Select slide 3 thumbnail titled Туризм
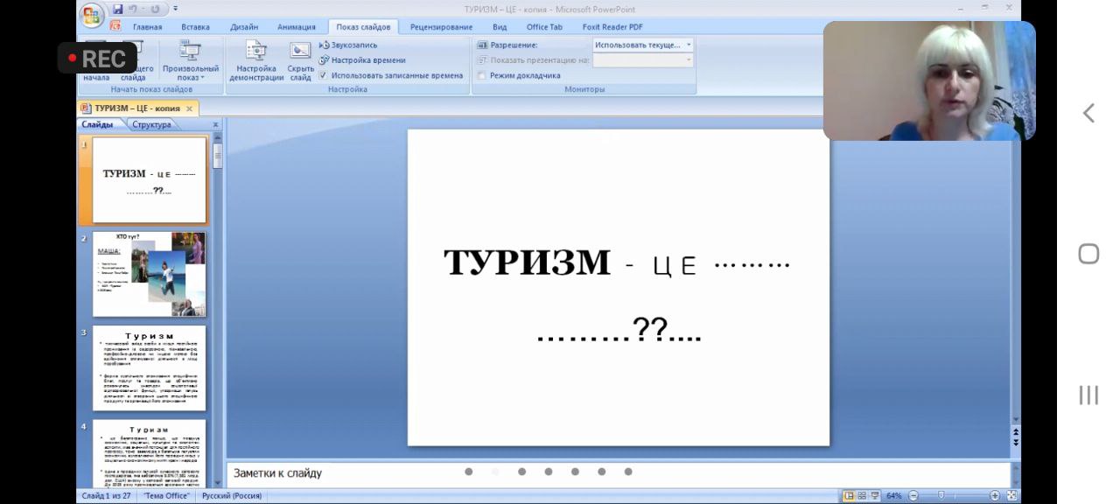 [x=150, y=368]
